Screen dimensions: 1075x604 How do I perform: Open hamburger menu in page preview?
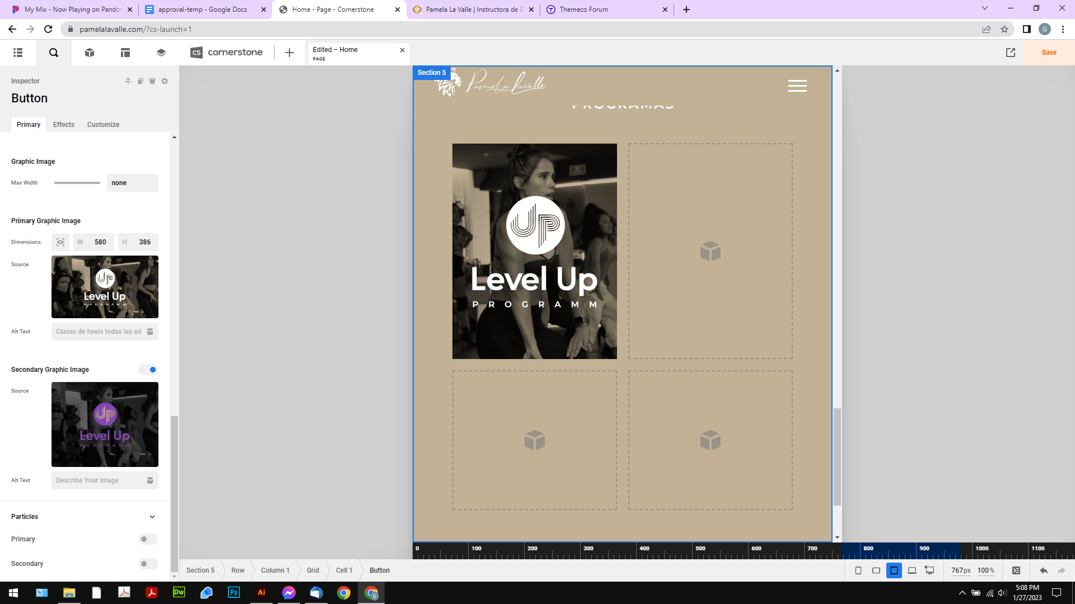(797, 86)
